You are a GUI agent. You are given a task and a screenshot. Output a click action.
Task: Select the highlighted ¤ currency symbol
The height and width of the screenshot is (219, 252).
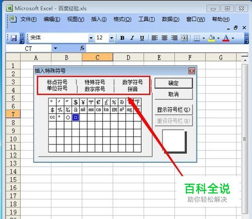76,117
